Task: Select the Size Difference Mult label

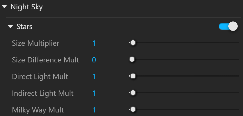Action: tap(45, 60)
